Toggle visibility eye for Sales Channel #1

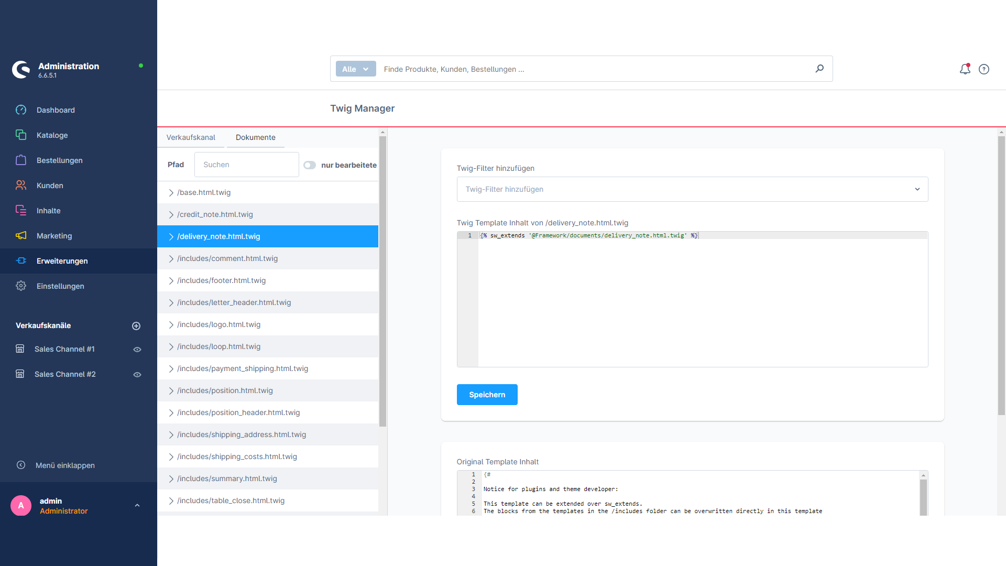tap(137, 350)
